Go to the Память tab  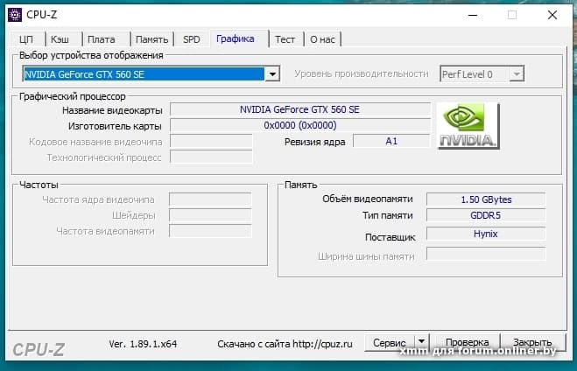click(x=151, y=39)
